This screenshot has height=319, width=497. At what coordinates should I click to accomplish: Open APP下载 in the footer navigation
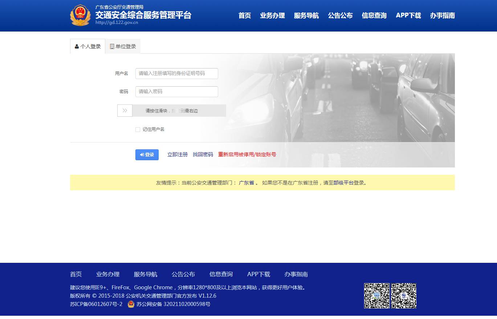coord(258,274)
